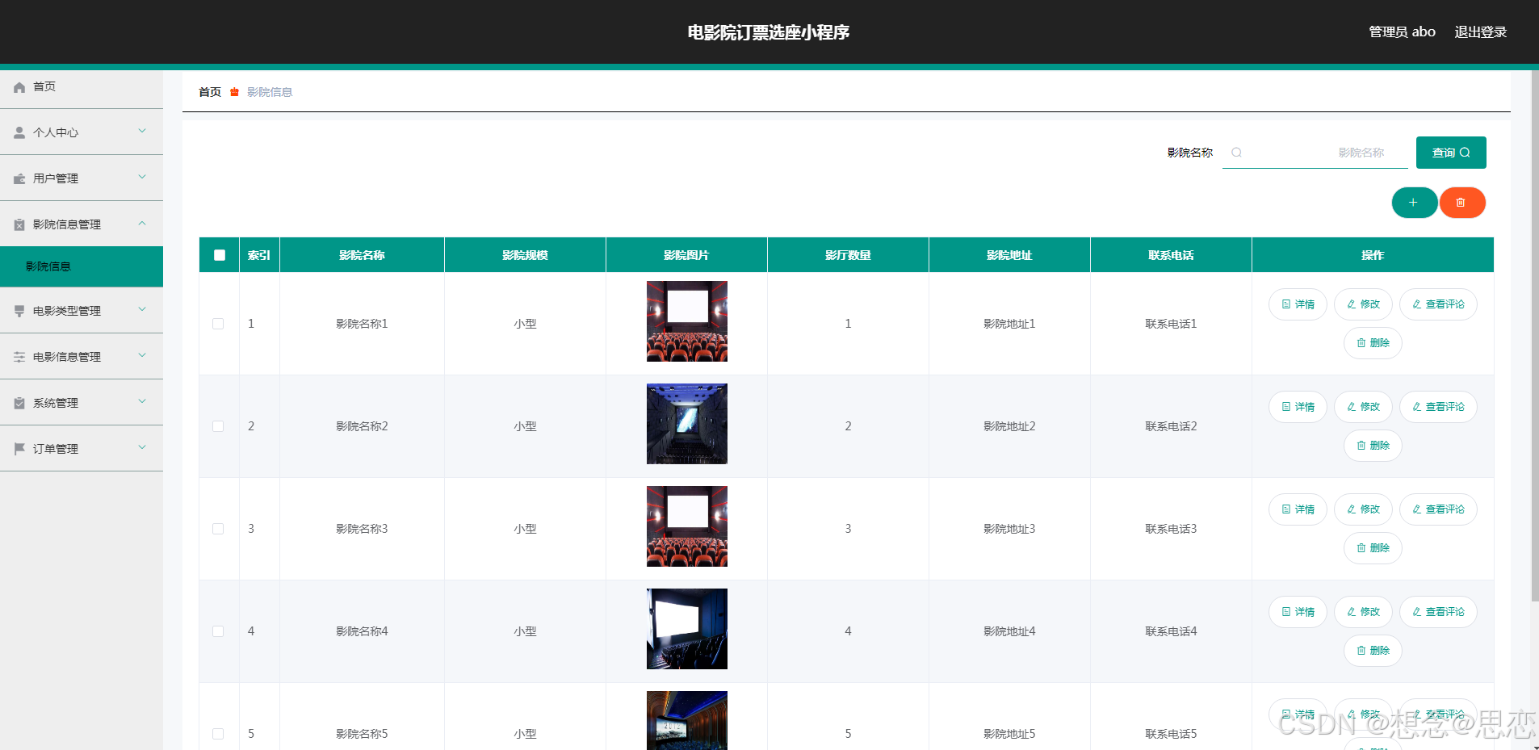The image size is (1539, 750).
Task: Click 退出登录 to log out
Action: tap(1481, 32)
